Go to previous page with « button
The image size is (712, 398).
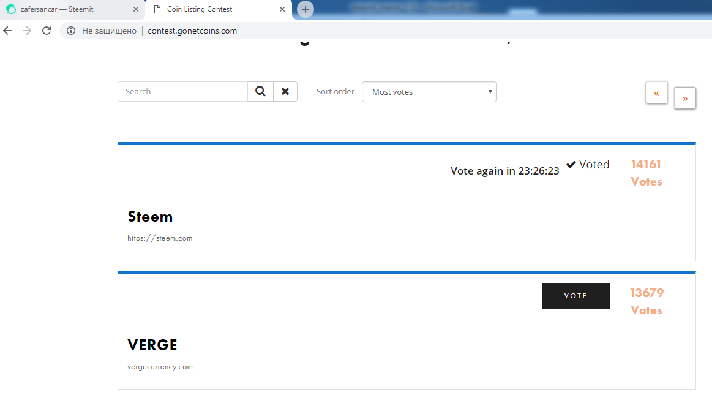[x=656, y=93]
